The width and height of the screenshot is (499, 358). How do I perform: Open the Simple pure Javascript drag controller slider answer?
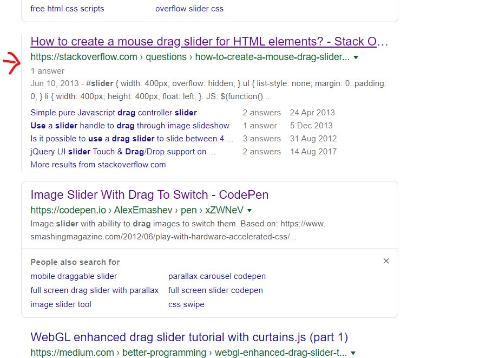113,113
